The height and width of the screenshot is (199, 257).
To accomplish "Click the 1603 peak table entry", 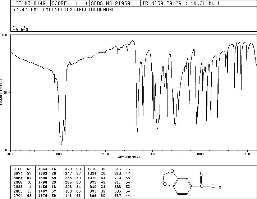I will click(x=47, y=173).
